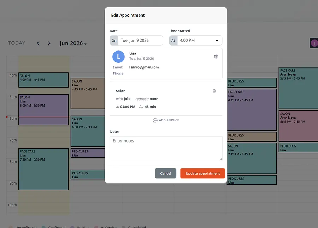Open Lisa's Salon 5:00 PM - 6:30 PM appointment
This screenshot has height=228, width=318.
[x=43, y=110]
